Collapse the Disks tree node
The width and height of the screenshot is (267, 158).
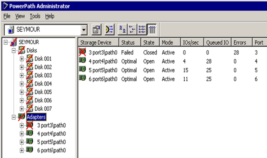(14, 50)
